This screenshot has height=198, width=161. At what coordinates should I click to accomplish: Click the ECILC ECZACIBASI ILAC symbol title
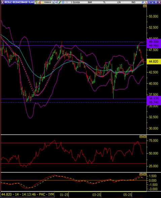click(19, 2)
